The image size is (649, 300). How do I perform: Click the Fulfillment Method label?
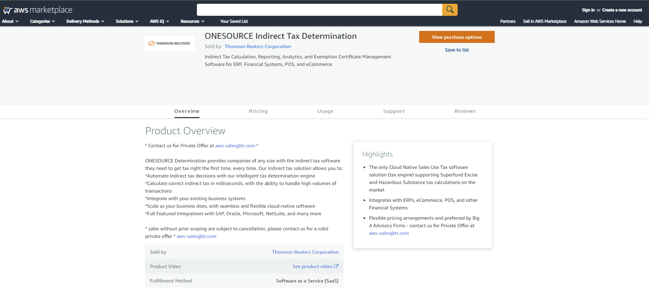click(171, 281)
